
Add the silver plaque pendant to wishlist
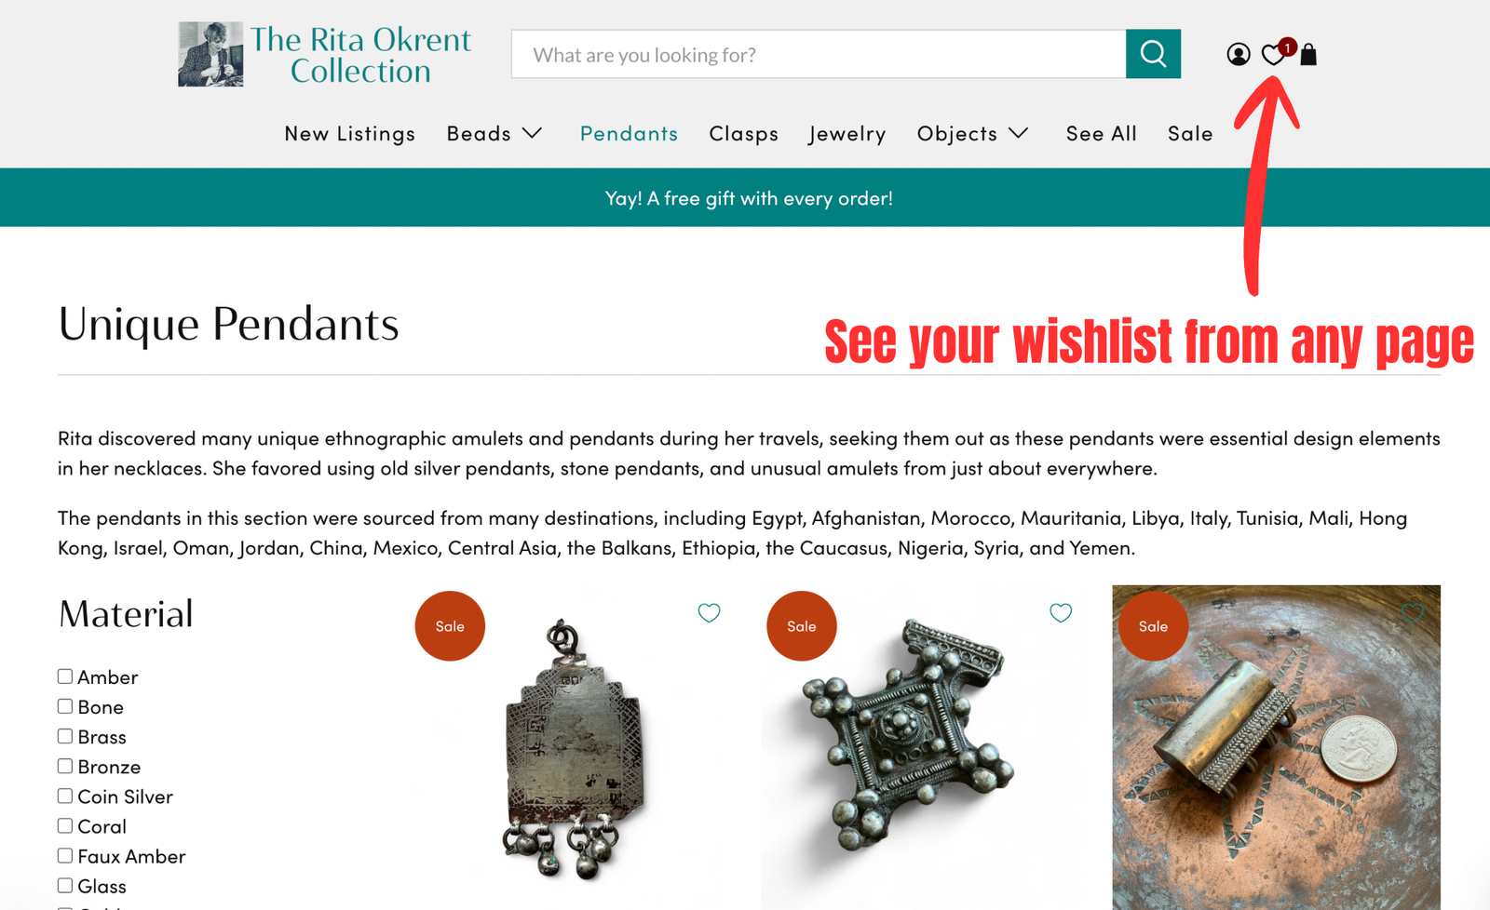click(710, 612)
